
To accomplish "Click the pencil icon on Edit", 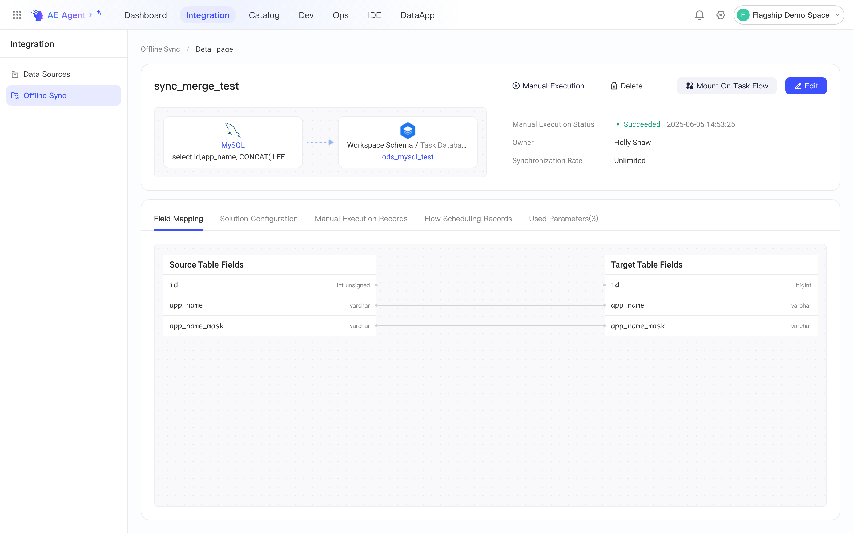I will [x=798, y=86].
